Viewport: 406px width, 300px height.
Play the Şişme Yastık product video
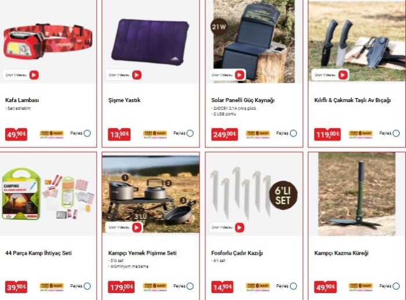(x=137, y=75)
